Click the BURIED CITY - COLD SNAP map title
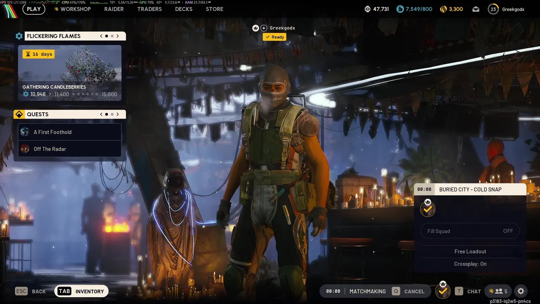The width and height of the screenshot is (540, 304). [x=470, y=190]
